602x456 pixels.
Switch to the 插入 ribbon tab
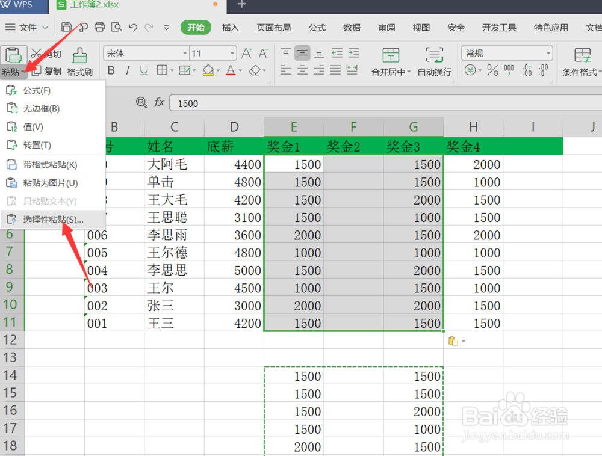231,28
